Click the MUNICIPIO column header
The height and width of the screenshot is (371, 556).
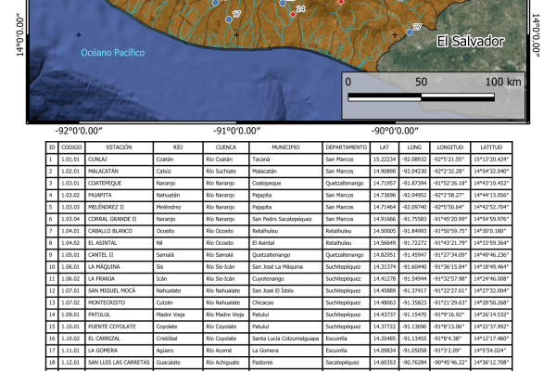285,147
